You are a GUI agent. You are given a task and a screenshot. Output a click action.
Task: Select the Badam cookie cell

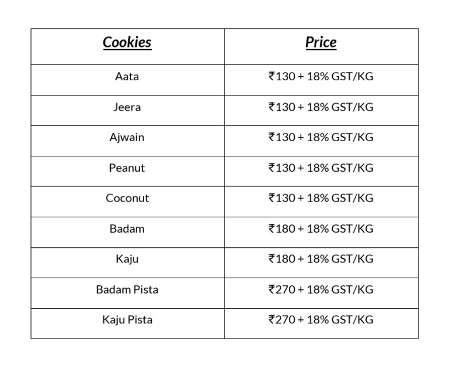(x=127, y=229)
